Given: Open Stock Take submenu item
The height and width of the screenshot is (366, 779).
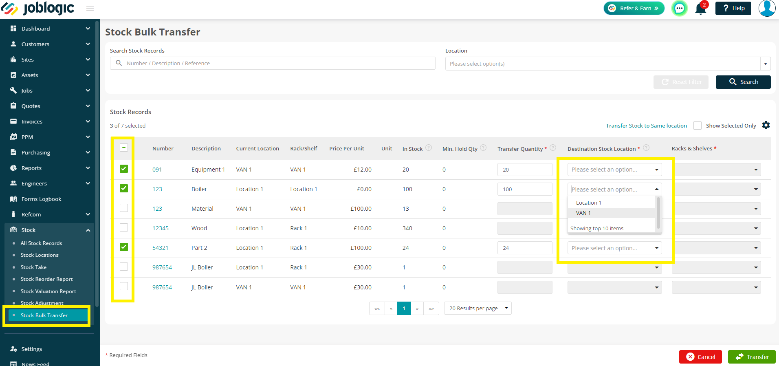Looking at the screenshot, I should [x=33, y=267].
